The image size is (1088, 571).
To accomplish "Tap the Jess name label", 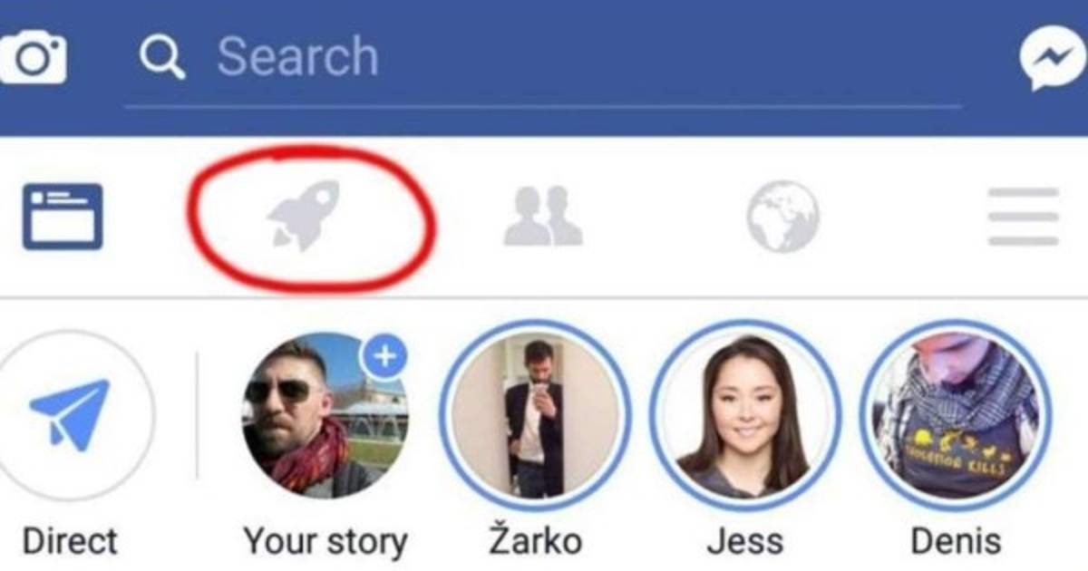I will point(744,542).
